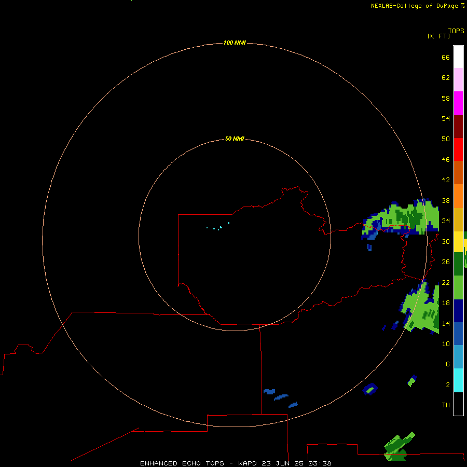Click the legend value 38
Image resolution: width=467 pixels, height=467 pixels.
446,200
